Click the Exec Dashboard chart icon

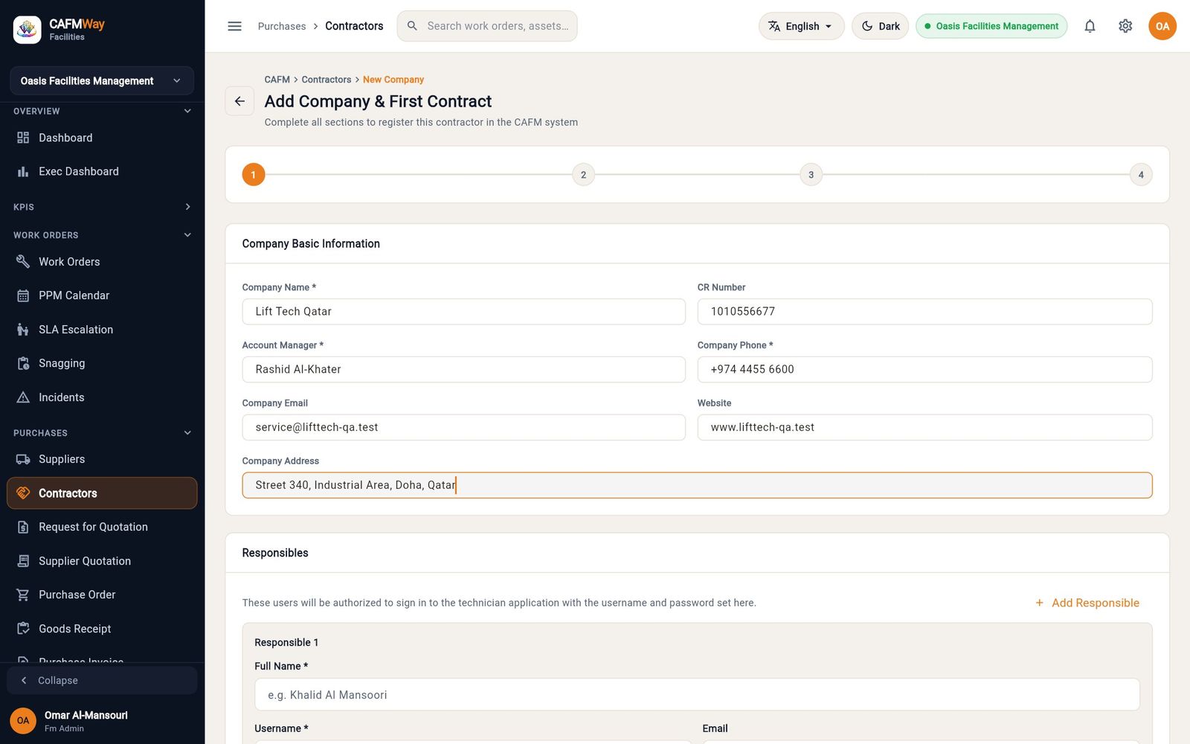[23, 171]
